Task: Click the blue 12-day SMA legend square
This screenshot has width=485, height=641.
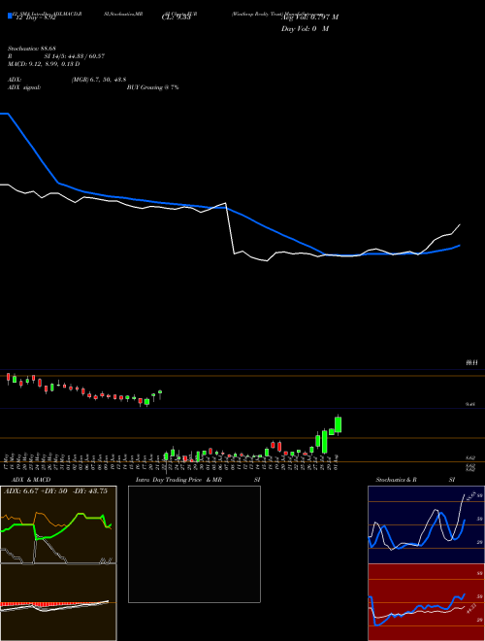Action: (10, 16)
